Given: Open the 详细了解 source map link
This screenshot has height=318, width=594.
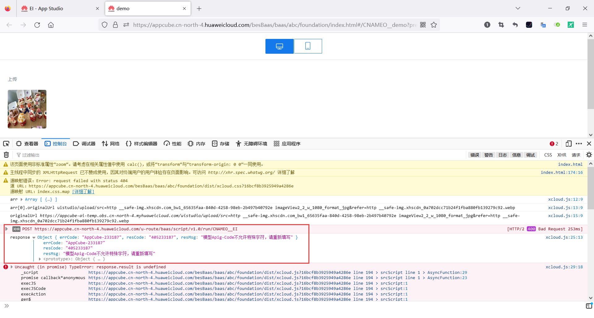Looking at the screenshot, I should coord(83,192).
